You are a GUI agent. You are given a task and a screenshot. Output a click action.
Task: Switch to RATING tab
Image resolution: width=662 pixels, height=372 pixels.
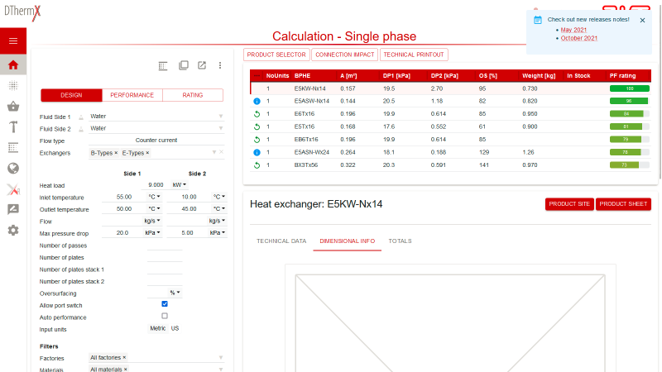(193, 95)
